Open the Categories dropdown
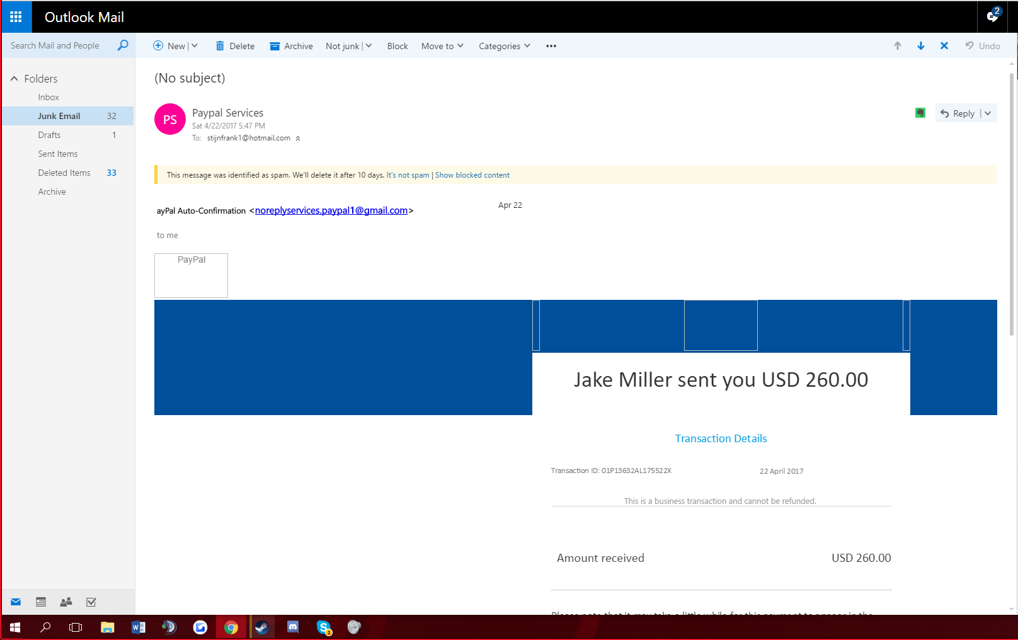 pyautogui.click(x=505, y=46)
